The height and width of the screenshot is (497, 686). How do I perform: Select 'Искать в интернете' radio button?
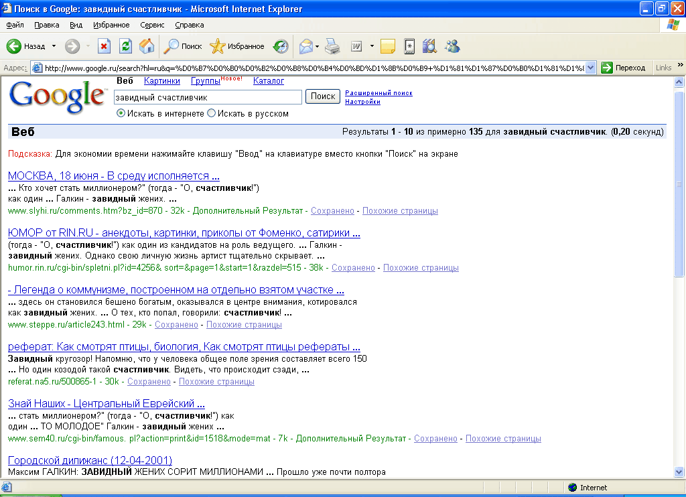coord(121,113)
